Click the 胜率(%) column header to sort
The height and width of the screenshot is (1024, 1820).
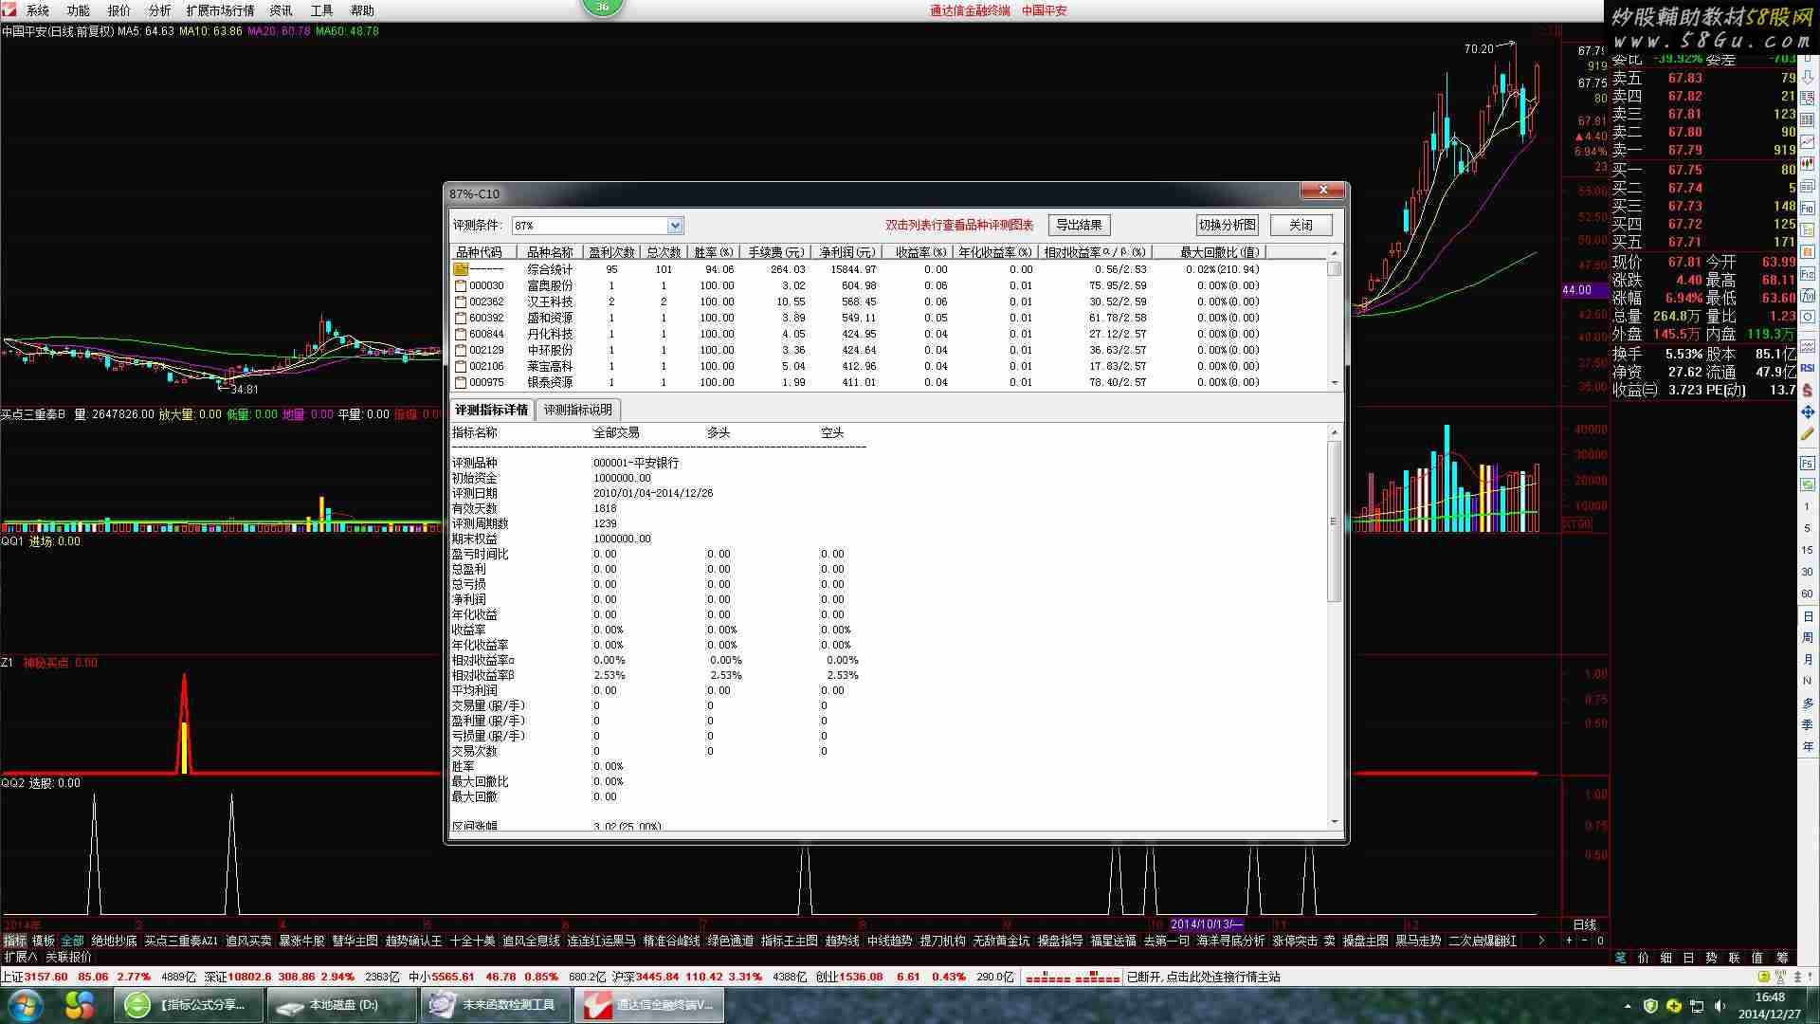[714, 252]
